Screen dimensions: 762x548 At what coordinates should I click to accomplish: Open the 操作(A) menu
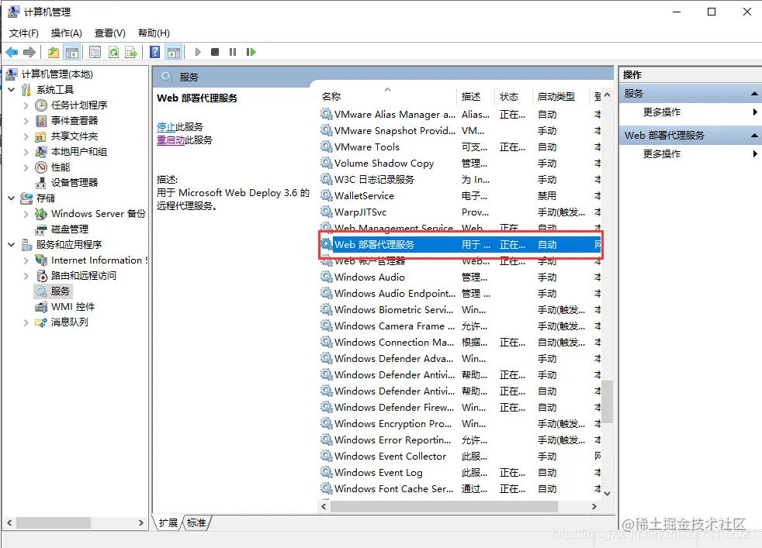click(x=67, y=33)
